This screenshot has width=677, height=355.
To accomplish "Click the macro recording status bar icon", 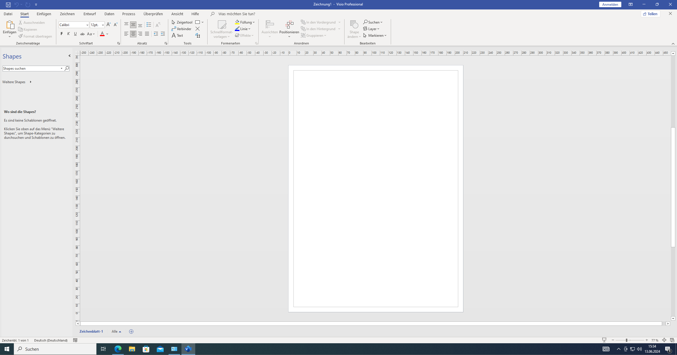I will pos(75,340).
